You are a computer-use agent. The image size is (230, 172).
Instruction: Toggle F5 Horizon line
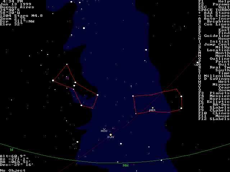tap(214, 99)
